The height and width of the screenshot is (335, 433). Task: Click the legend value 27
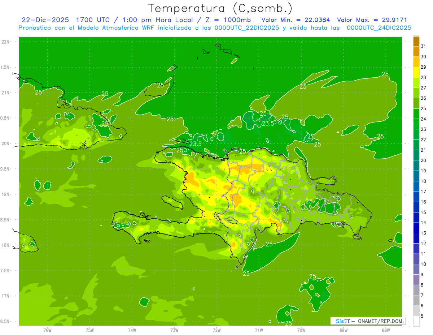[424, 88]
